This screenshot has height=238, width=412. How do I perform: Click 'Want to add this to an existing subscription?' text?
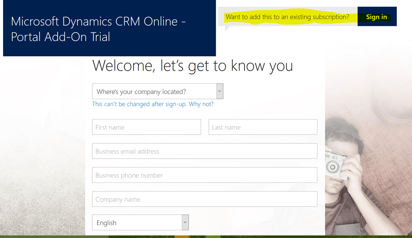pyautogui.click(x=287, y=17)
